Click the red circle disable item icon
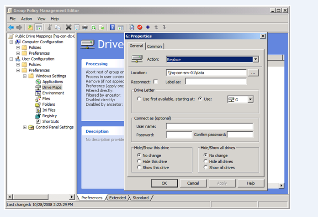Viewport: 318px width, 217px height. 140,27
